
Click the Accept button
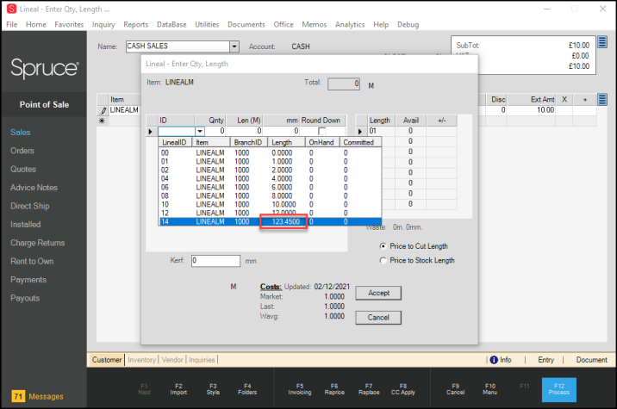tap(378, 293)
